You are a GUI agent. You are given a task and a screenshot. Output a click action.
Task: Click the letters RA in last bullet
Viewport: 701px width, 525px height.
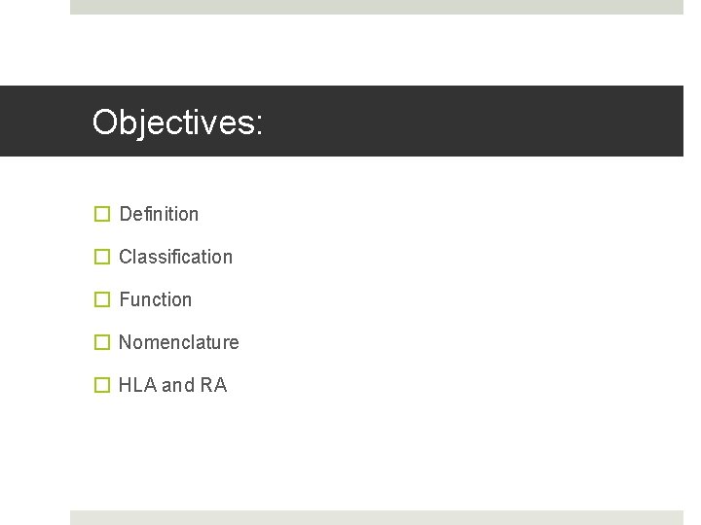[x=213, y=385]
